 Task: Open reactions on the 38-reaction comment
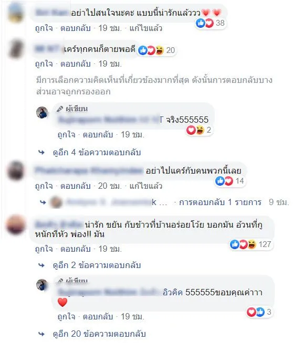coord(210,23)
